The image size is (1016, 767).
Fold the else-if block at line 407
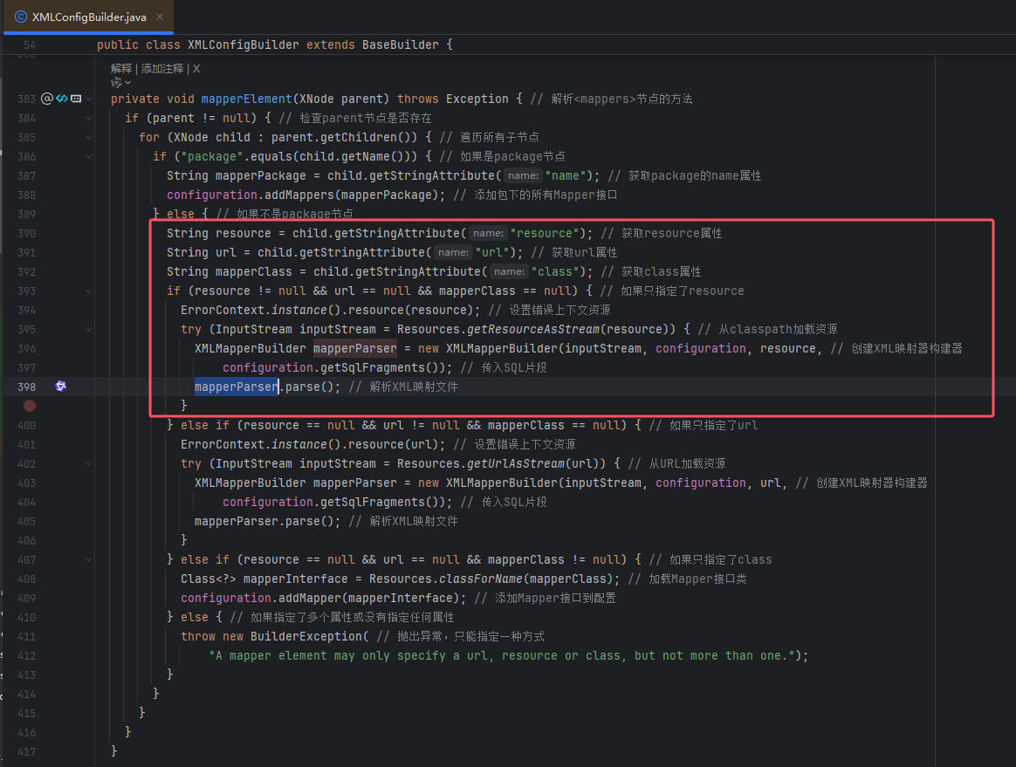pos(89,559)
